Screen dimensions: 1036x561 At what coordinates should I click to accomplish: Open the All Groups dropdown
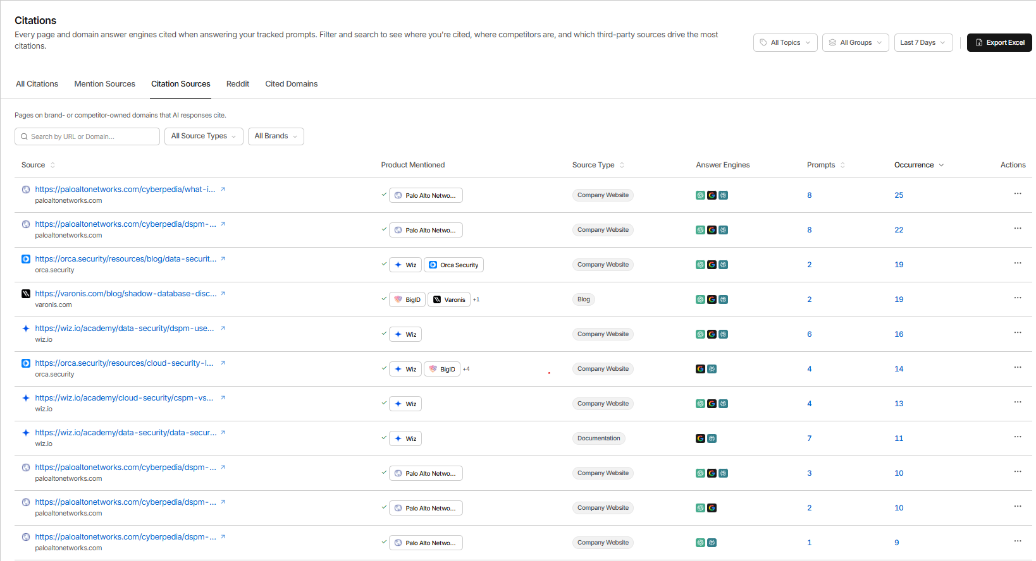tap(855, 43)
